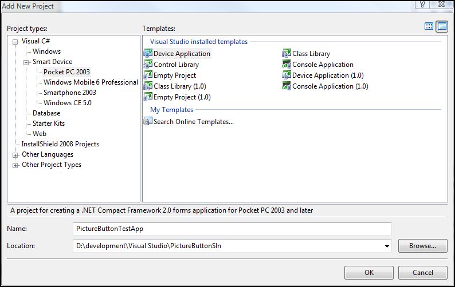Select the Other Project Types label

pyautogui.click(x=52, y=165)
